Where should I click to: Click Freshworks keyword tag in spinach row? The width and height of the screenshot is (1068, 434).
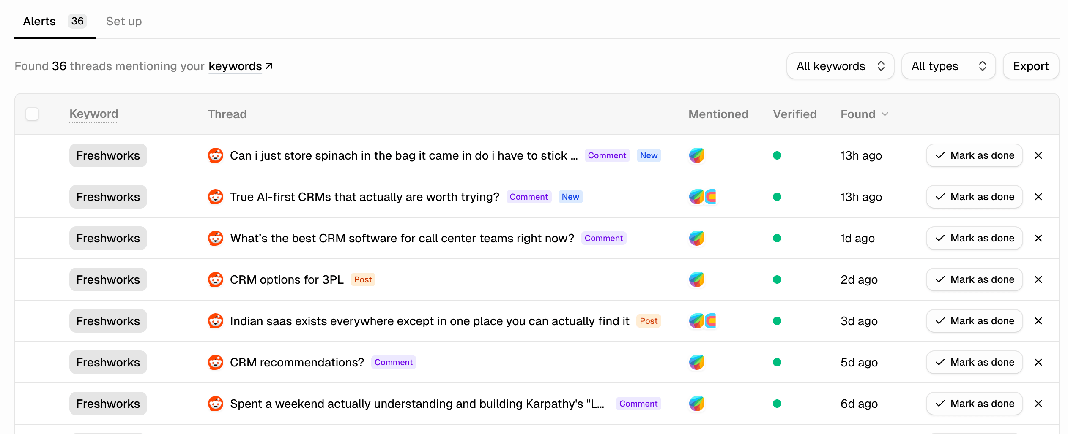click(108, 155)
